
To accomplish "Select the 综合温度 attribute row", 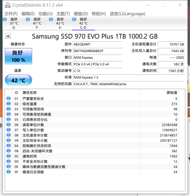I will coord(92,104).
